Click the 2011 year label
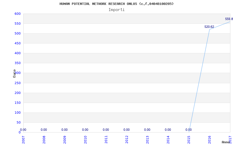The image size is (233, 145). 106,140
